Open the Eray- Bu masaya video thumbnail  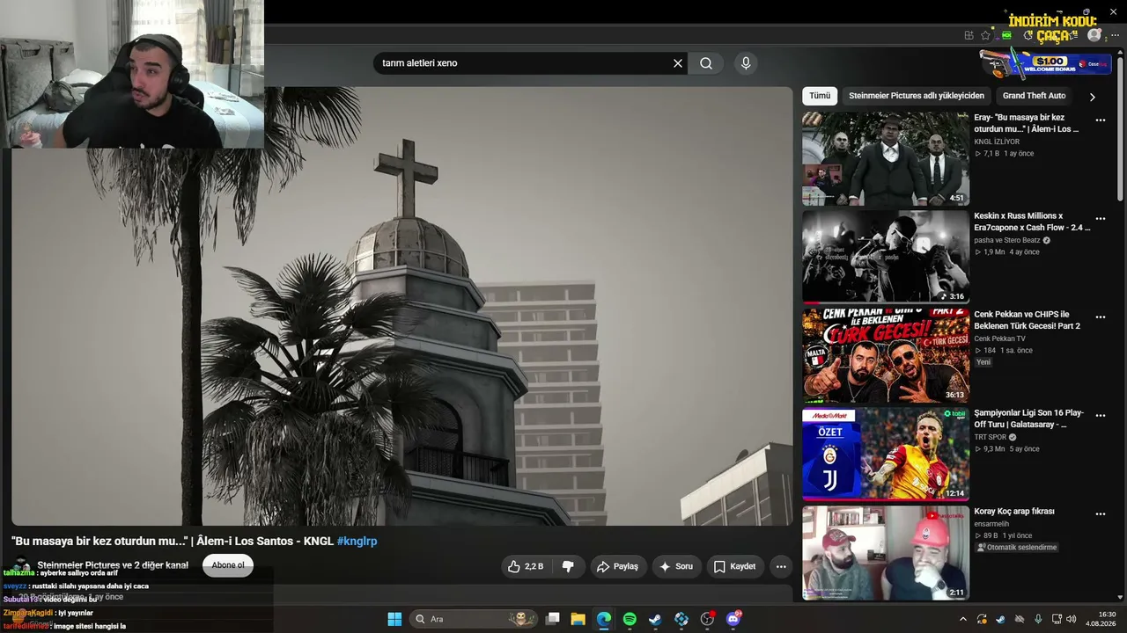point(886,159)
